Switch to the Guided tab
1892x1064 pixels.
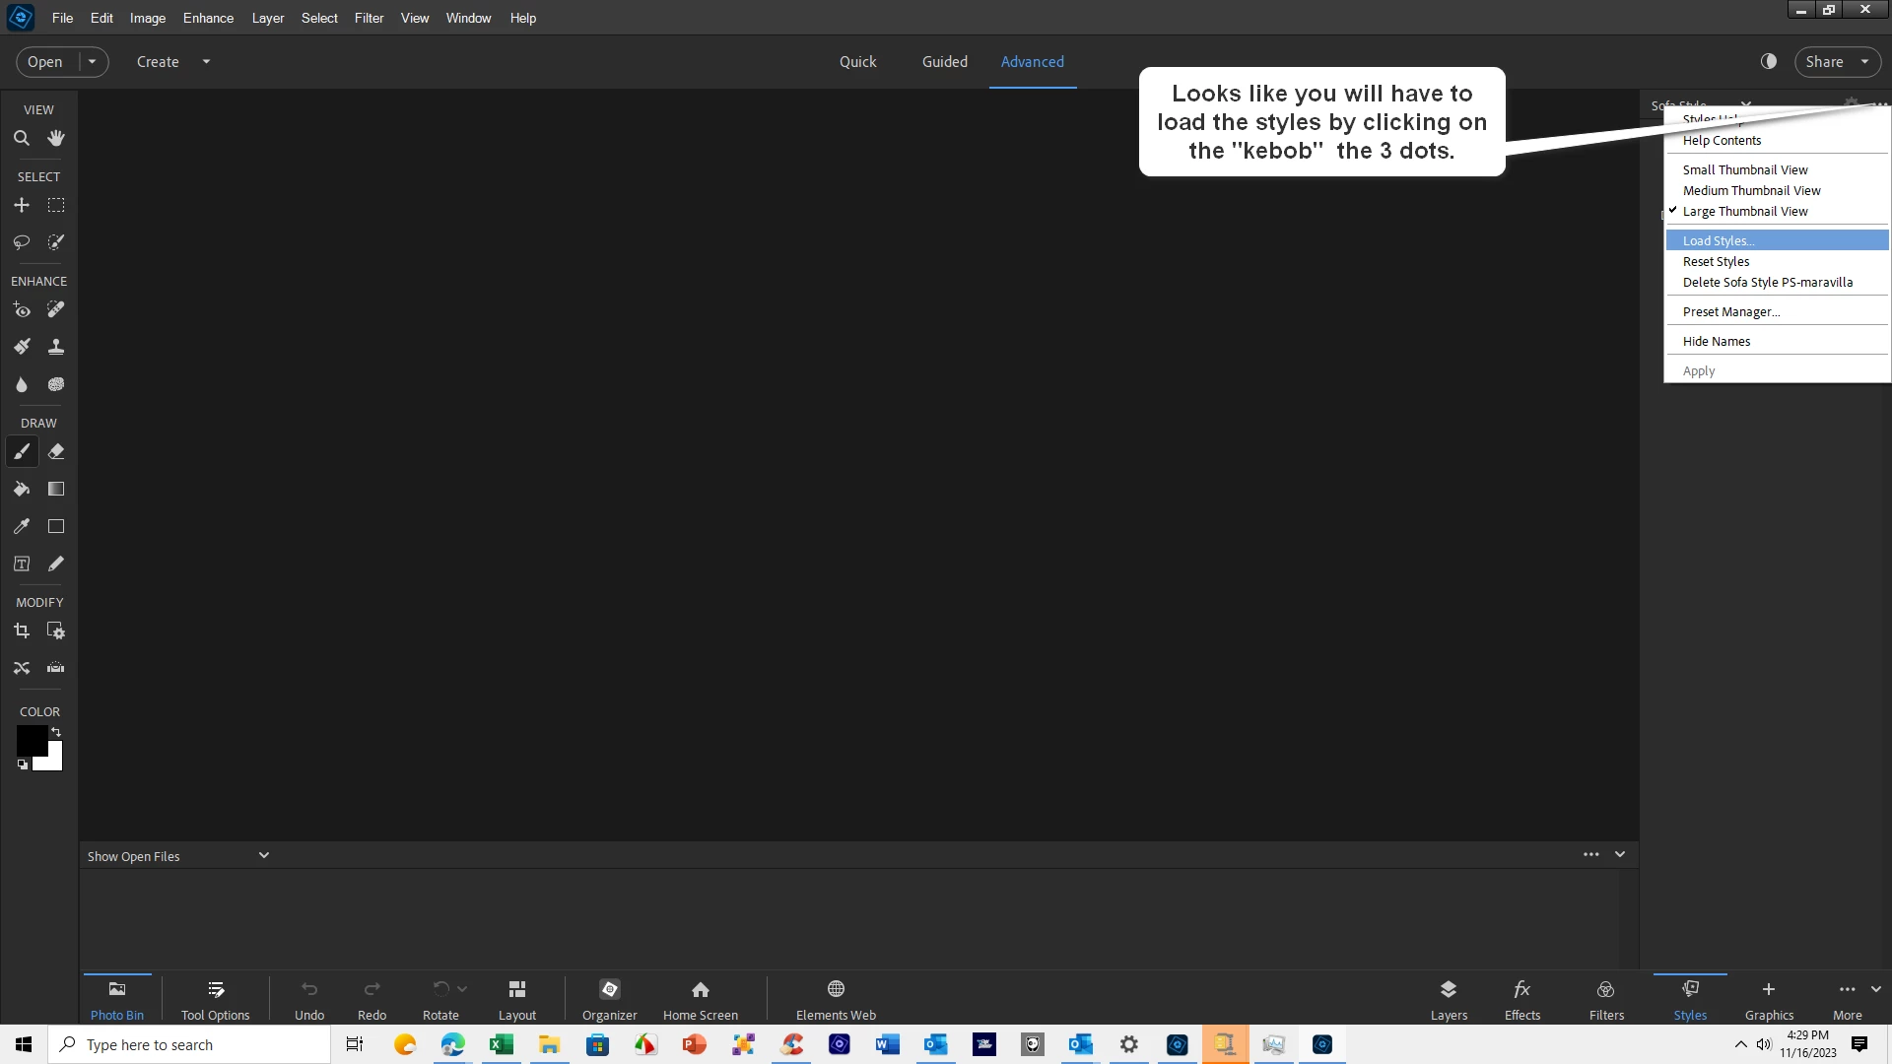[944, 61]
